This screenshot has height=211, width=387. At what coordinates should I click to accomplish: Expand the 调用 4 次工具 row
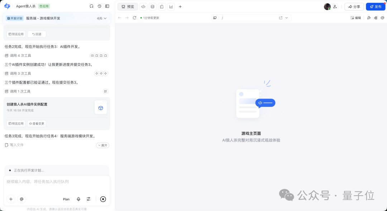(57, 56)
